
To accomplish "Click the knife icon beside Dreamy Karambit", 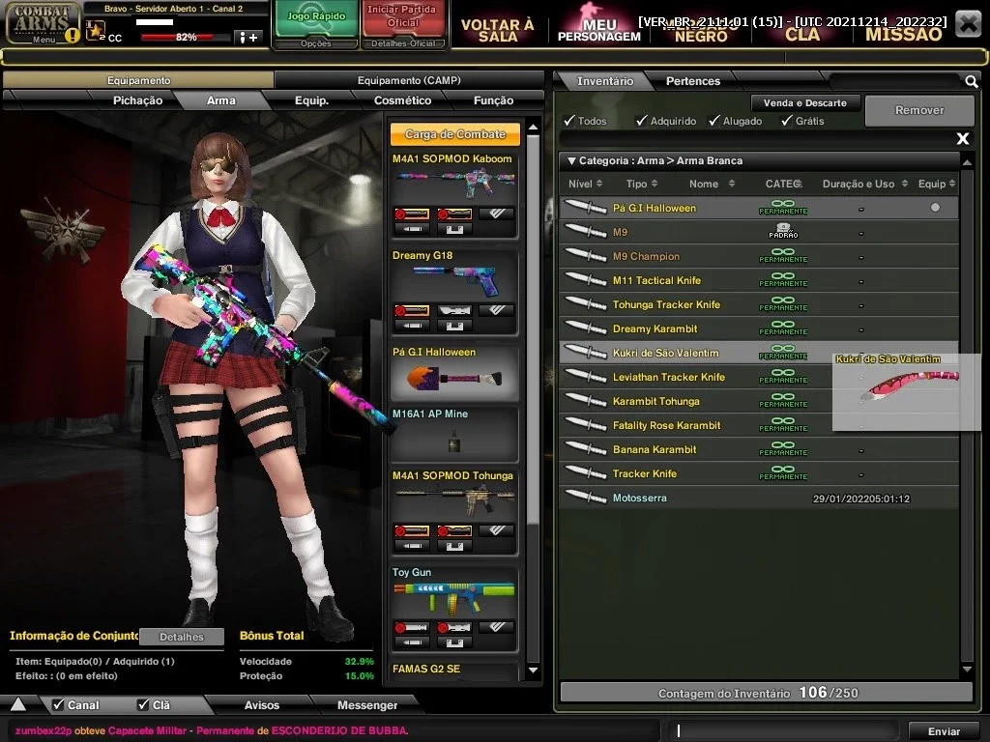I will pos(585,328).
